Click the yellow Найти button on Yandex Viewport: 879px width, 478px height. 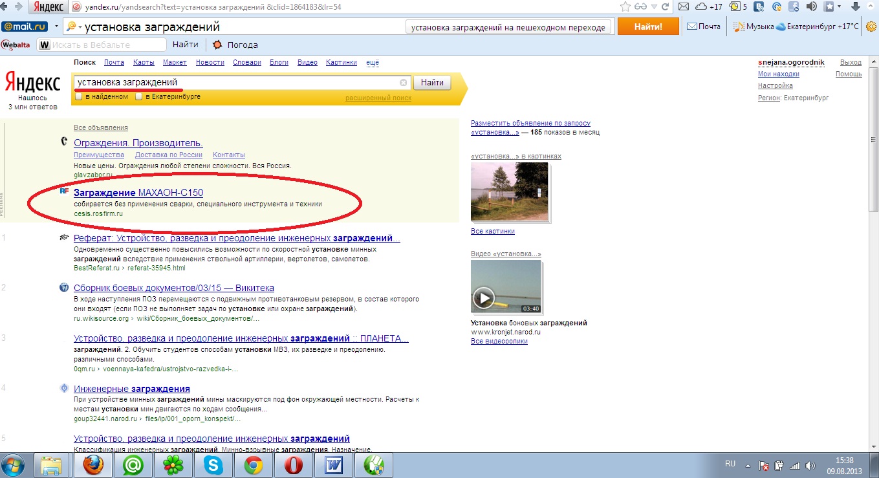click(x=432, y=83)
